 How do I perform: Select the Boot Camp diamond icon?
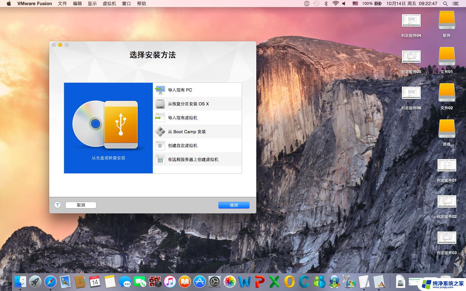[160, 132]
